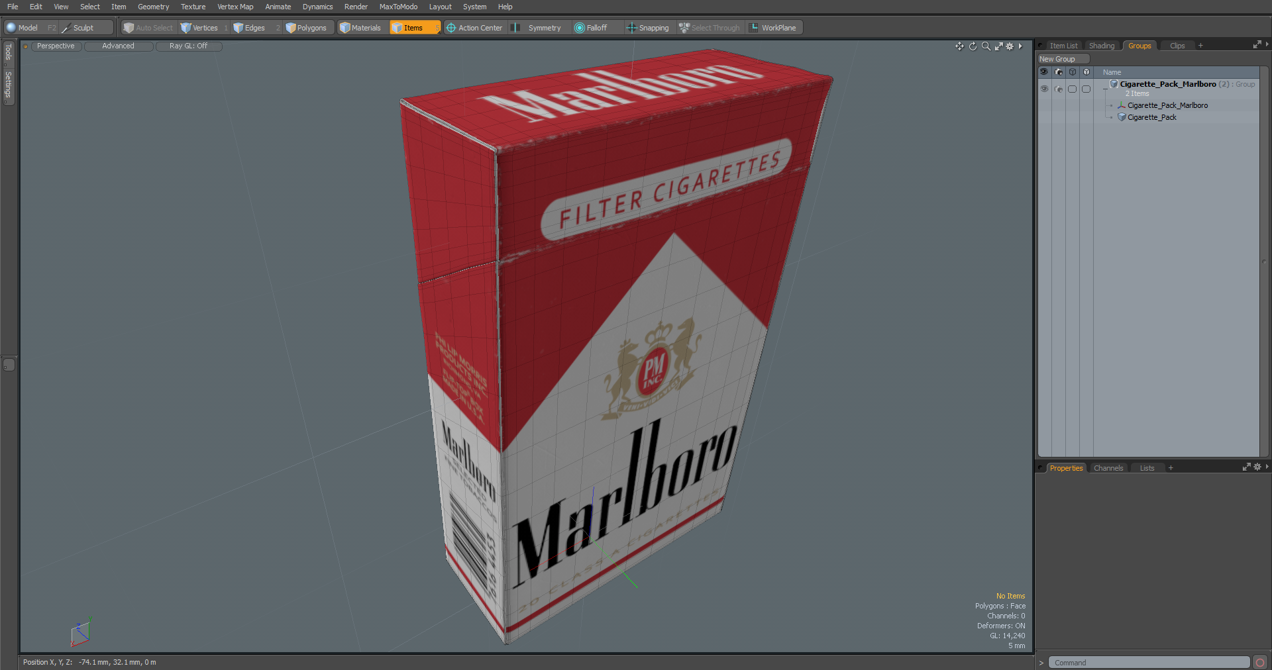Image resolution: width=1272 pixels, height=670 pixels.
Task: Click the viewport zoom magnifier icon
Action: 986,46
